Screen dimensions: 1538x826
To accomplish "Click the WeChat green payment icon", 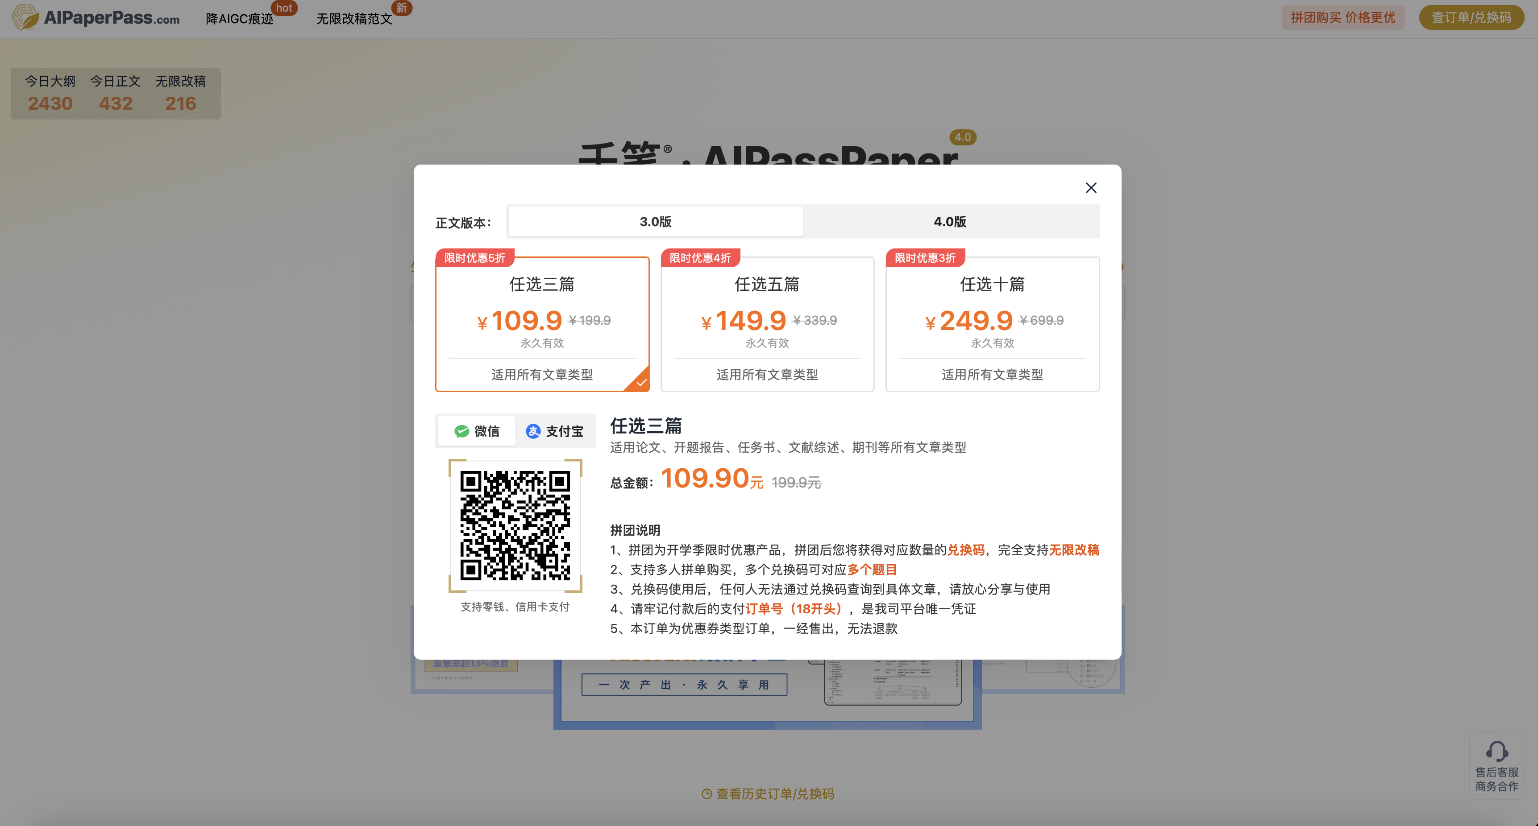I will (x=461, y=431).
